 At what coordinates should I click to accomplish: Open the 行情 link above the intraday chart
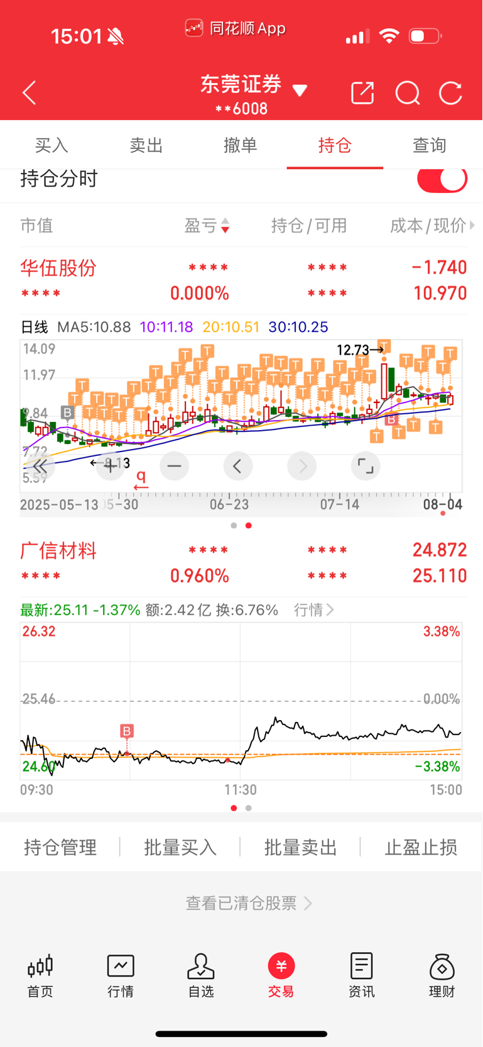coord(313,609)
